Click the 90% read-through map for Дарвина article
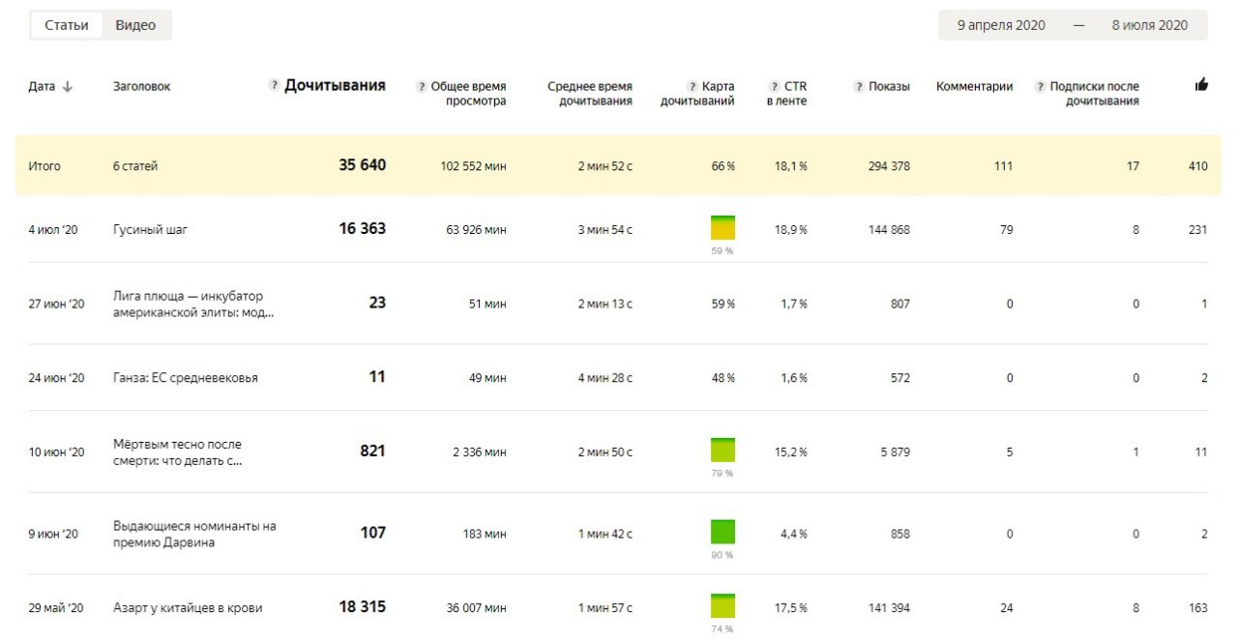This screenshot has height=642, width=1238. tap(722, 532)
